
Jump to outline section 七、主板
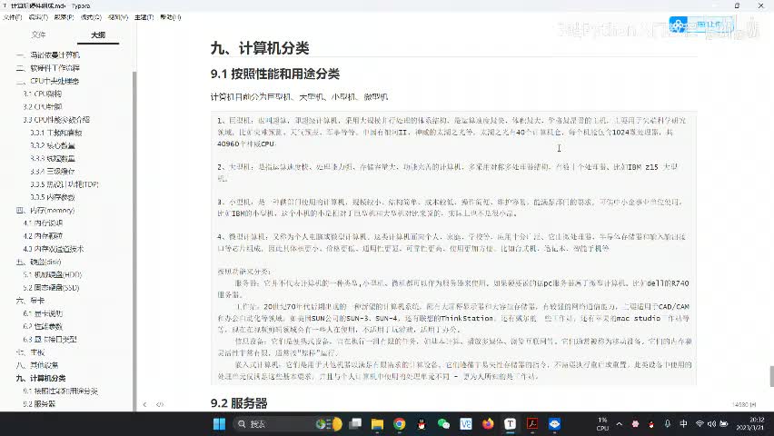pos(30,352)
